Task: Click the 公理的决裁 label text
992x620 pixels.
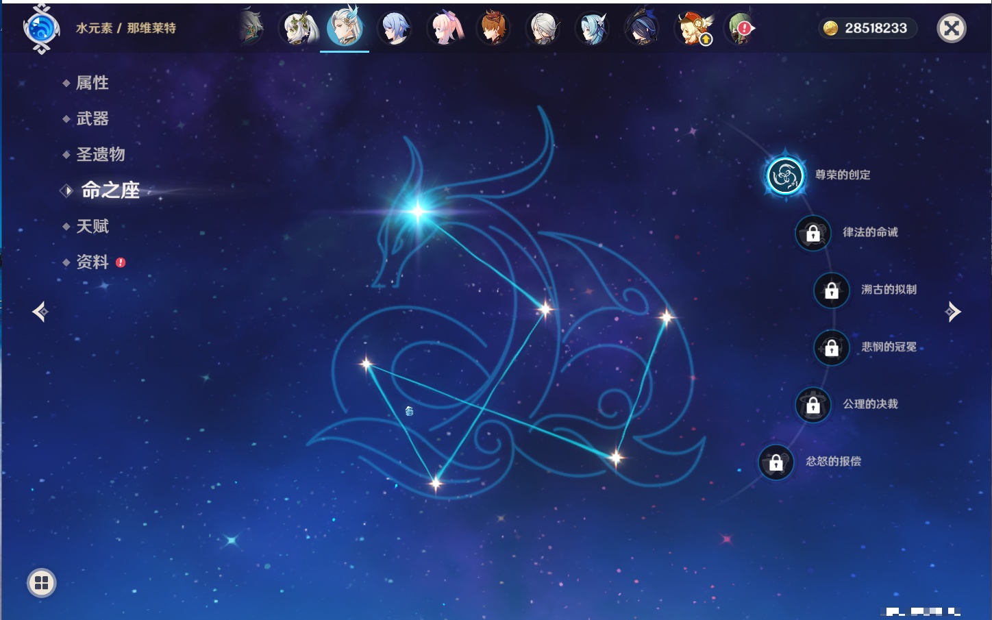Action: 870,404
